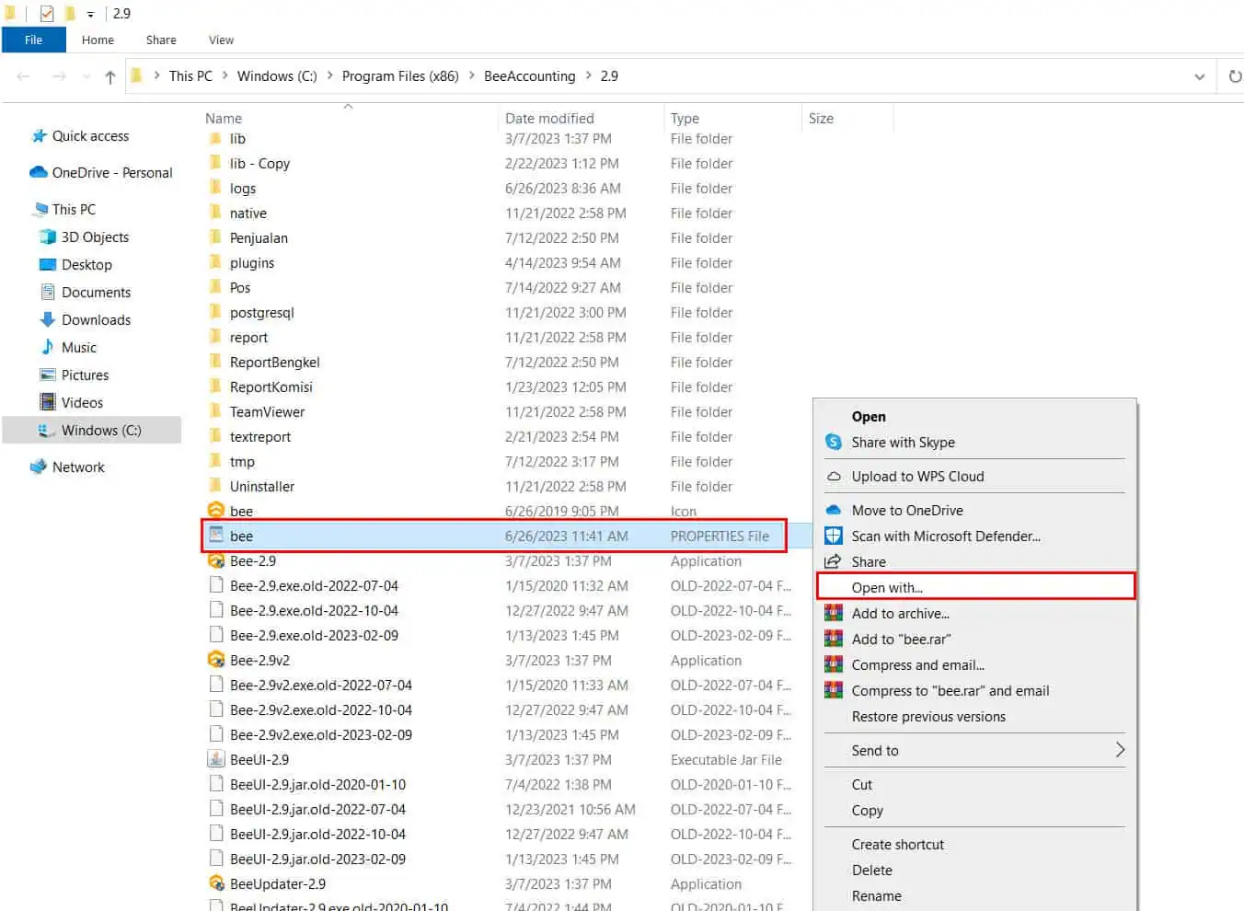
Task: Open the Customize Quick Access Toolbar dropdown
Action: tap(90, 14)
